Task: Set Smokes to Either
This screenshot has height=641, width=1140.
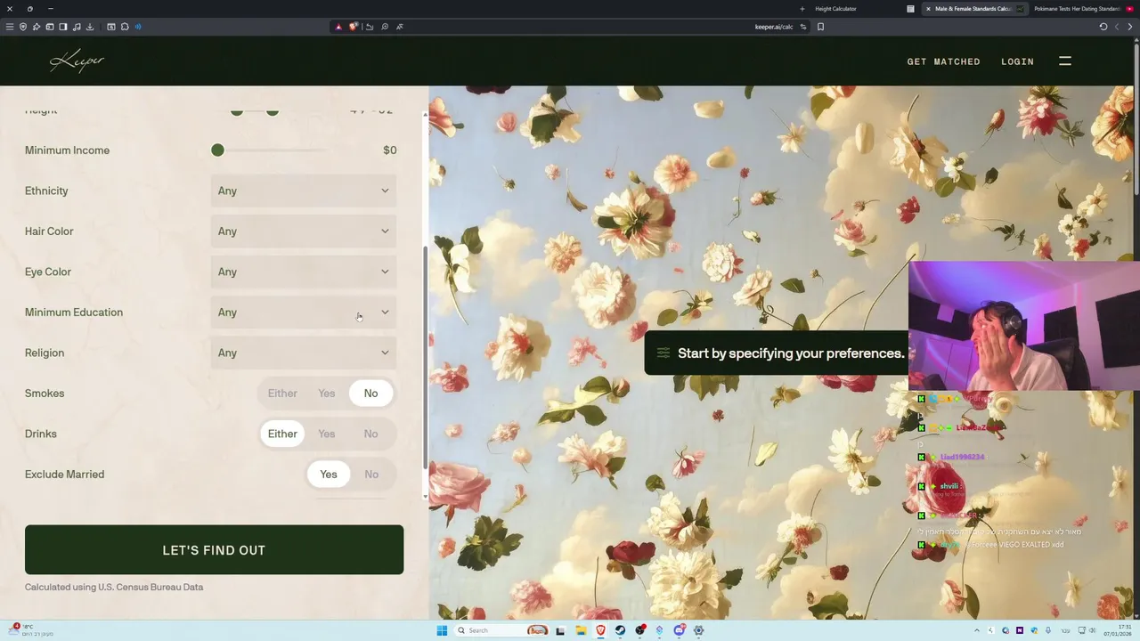Action: (x=282, y=394)
